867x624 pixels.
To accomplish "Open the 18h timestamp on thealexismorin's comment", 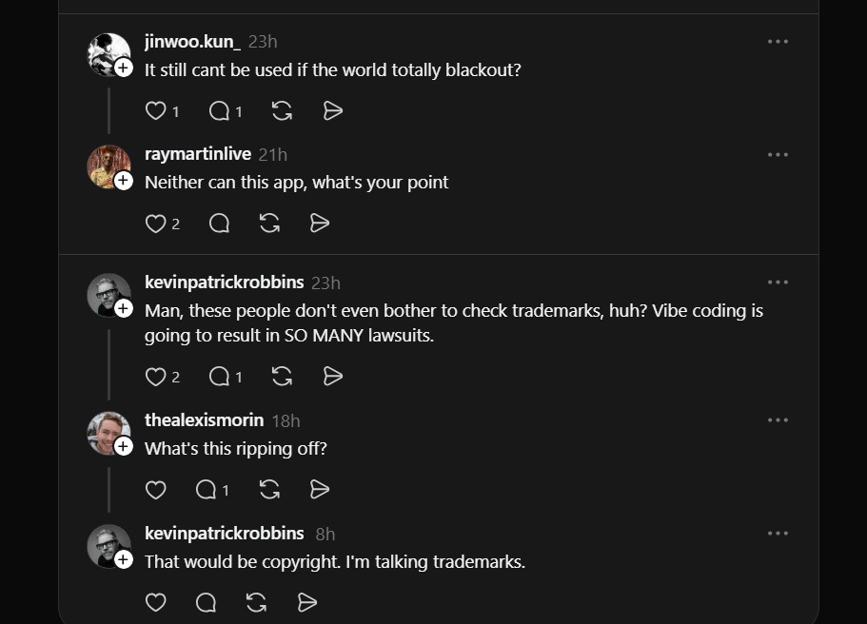I will point(286,420).
